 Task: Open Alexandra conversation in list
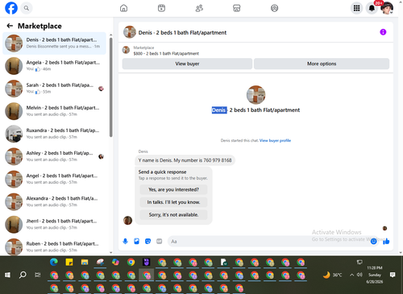point(54,201)
